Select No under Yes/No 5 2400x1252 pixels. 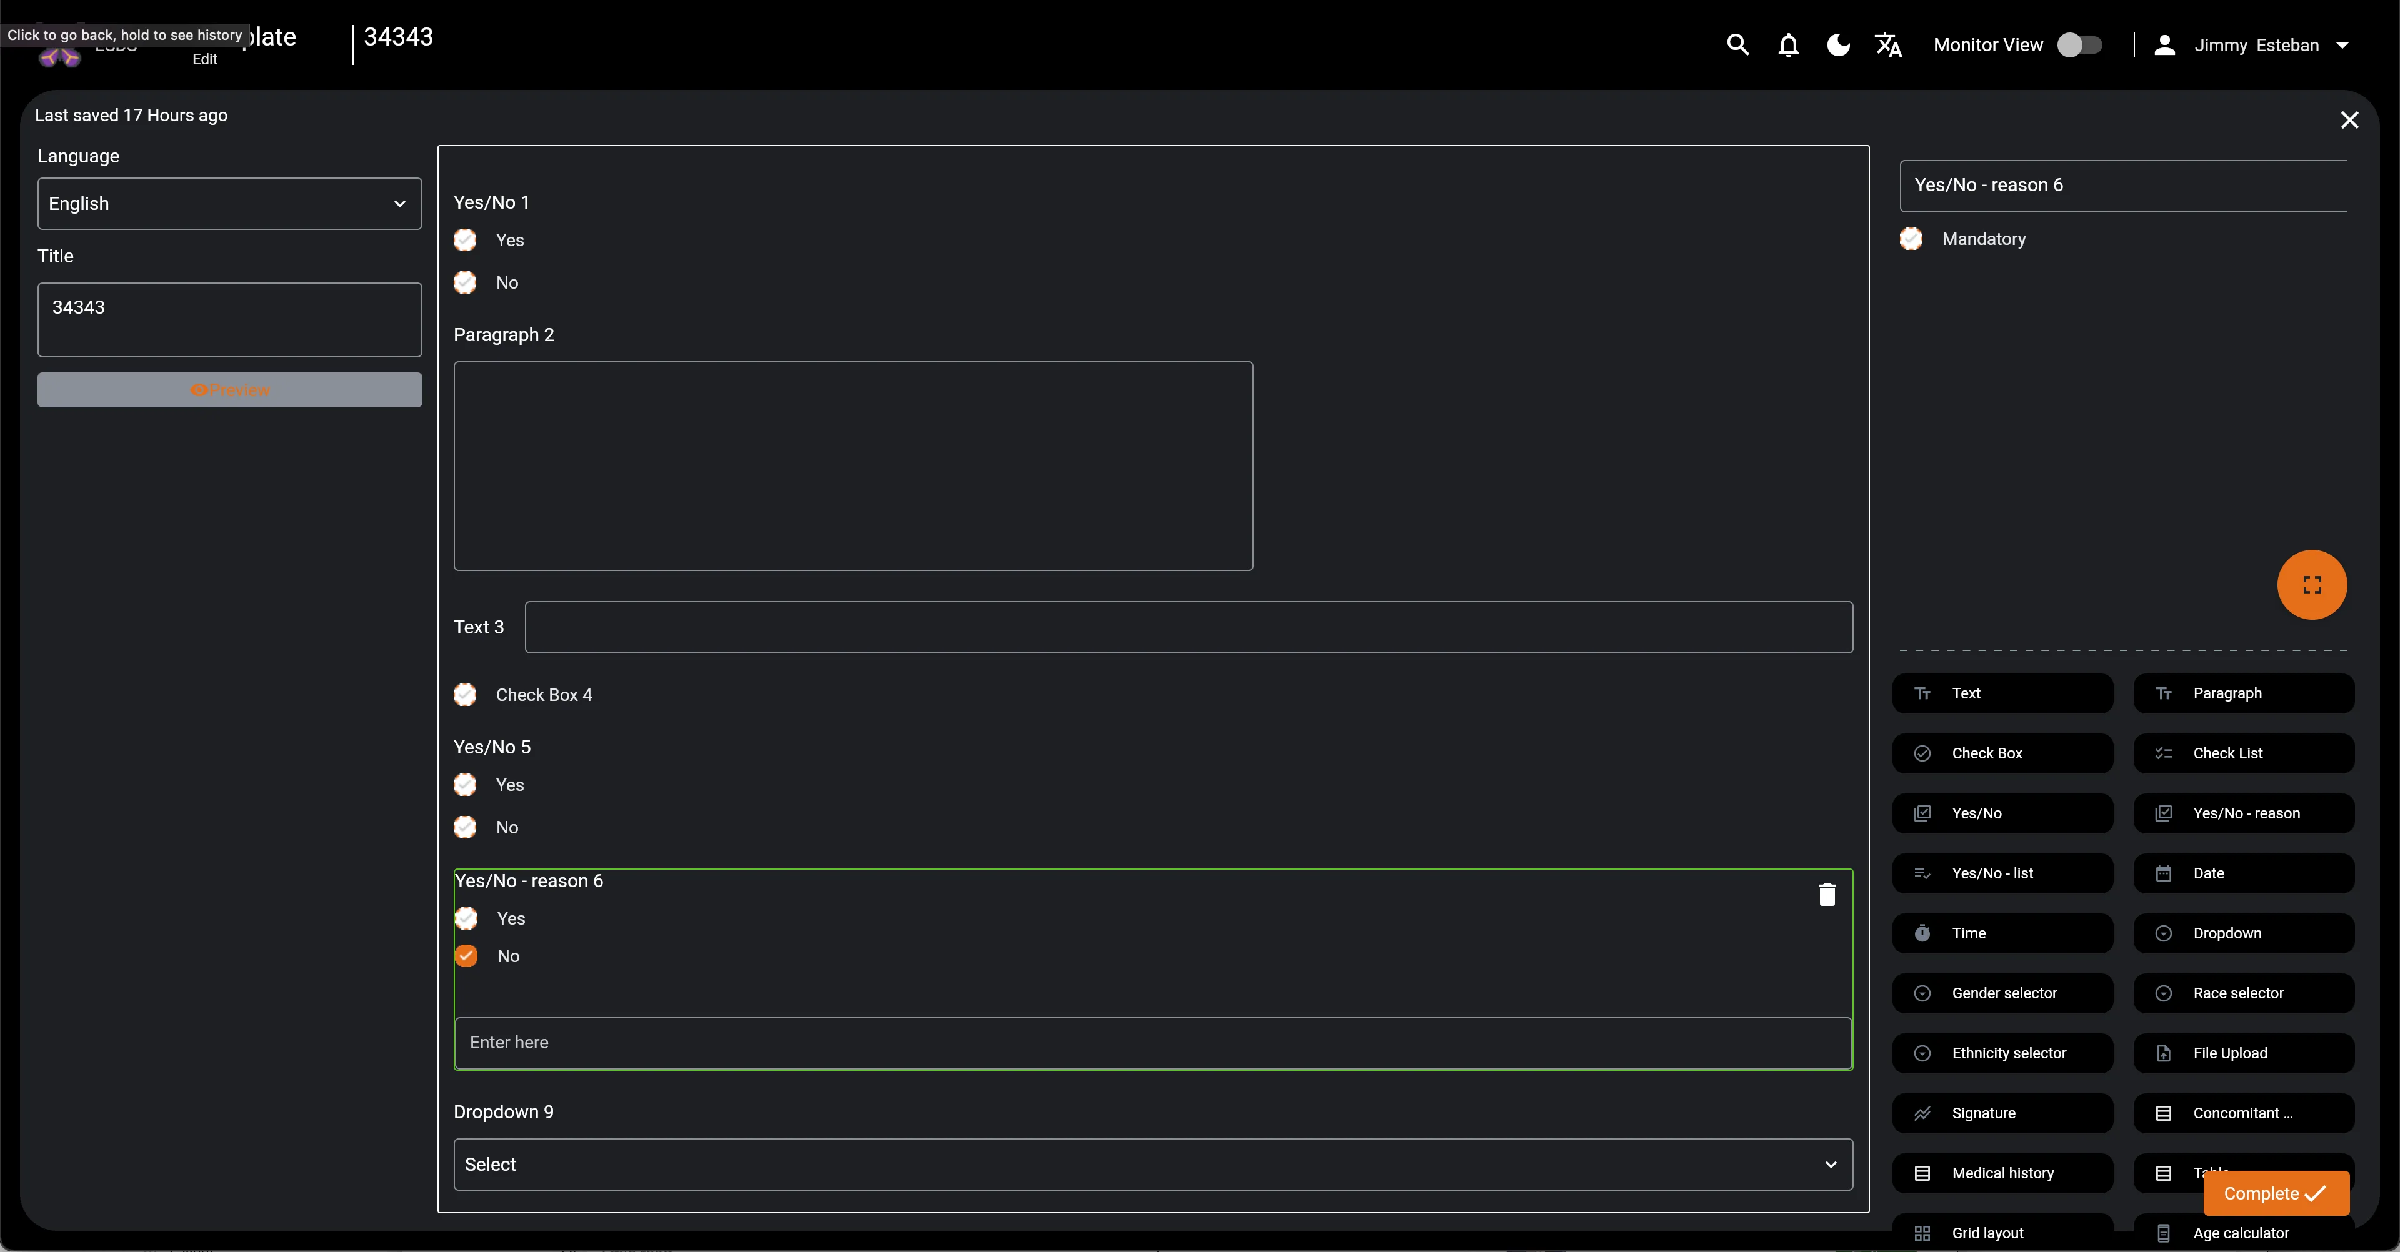pos(465,827)
